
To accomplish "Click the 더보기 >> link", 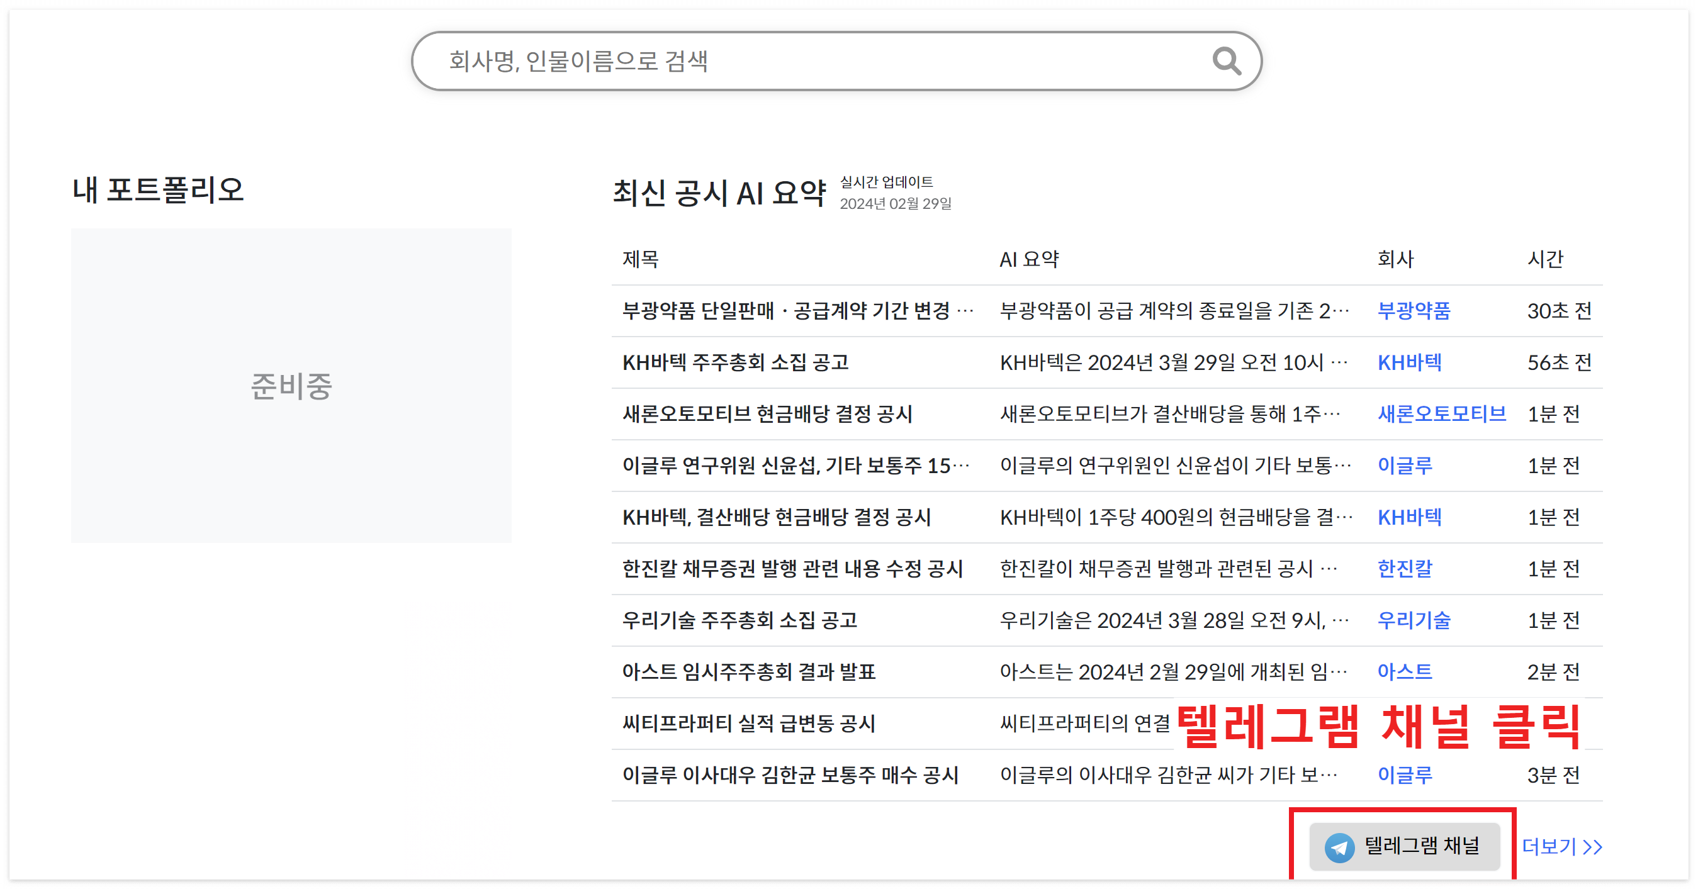I will [1561, 846].
